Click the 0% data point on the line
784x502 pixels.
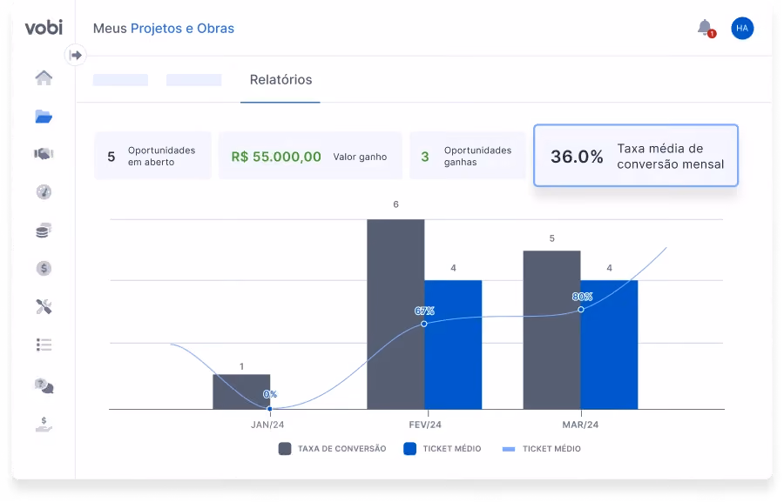pos(270,409)
